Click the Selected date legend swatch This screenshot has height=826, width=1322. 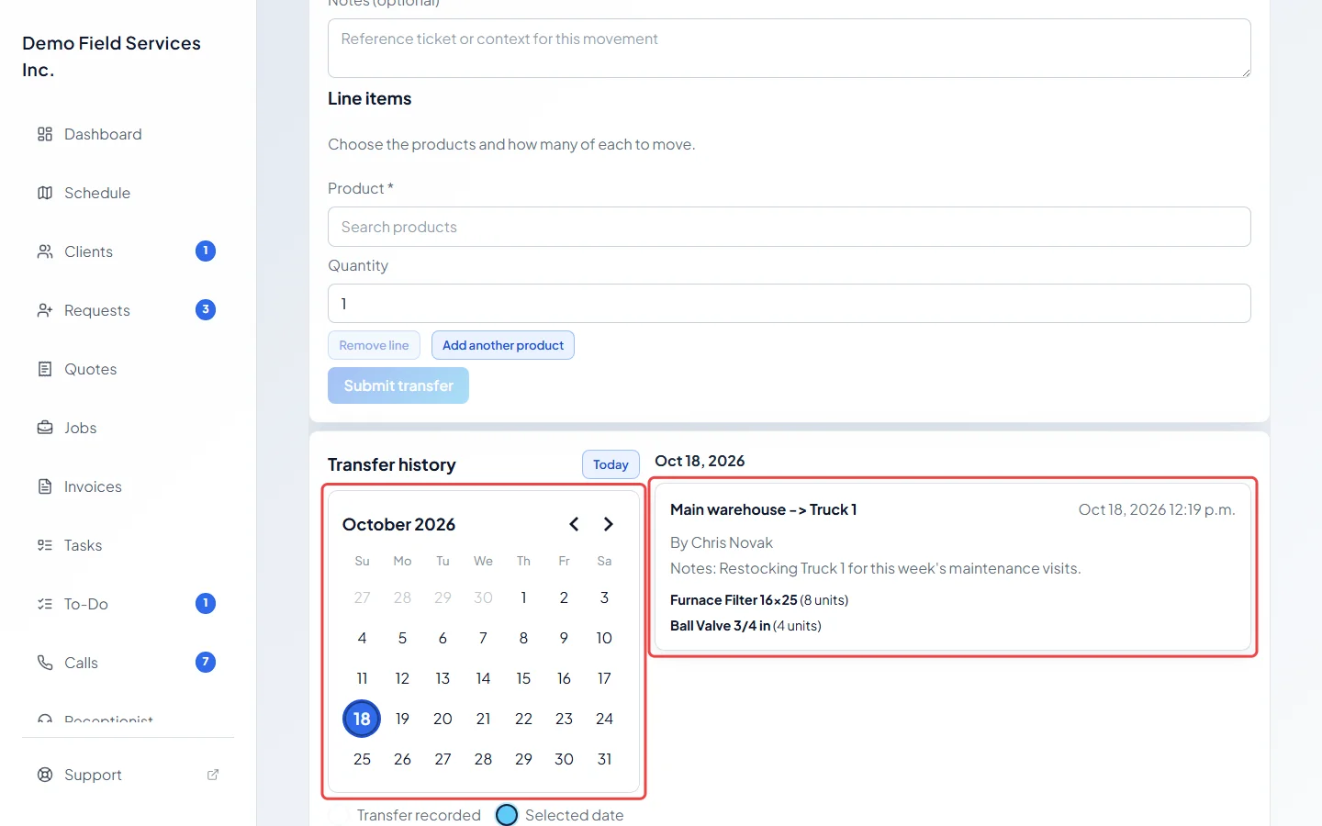(x=507, y=815)
